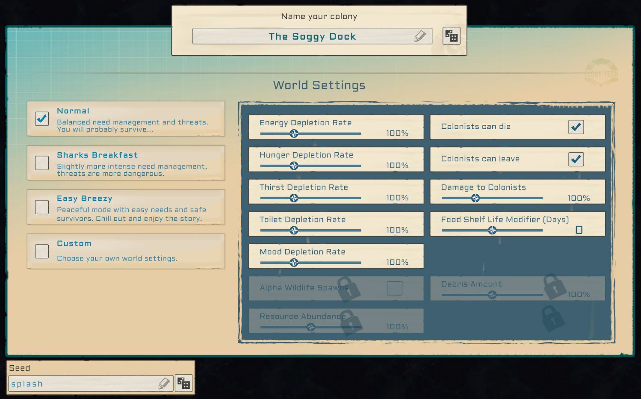Image resolution: width=641 pixels, height=399 pixels.
Task: Choose the Easy Breezy difficulty checkbox
Action: tap(42, 207)
